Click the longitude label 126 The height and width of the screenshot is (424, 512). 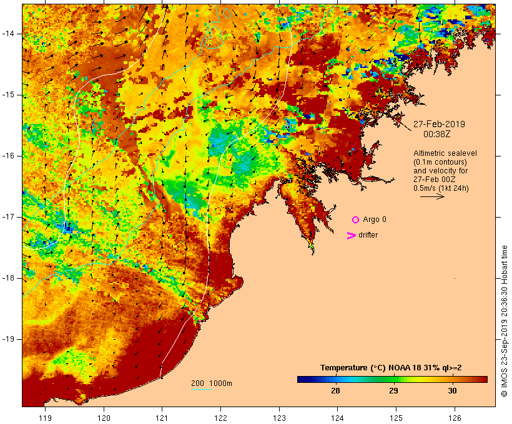click(x=455, y=418)
